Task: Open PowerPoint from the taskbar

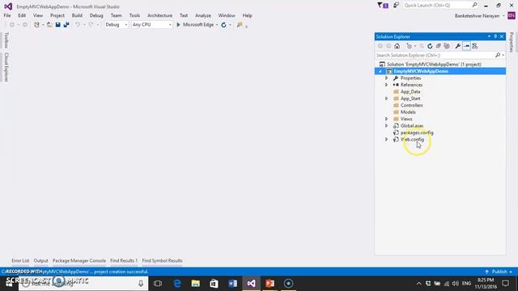Action: pos(270,283)
